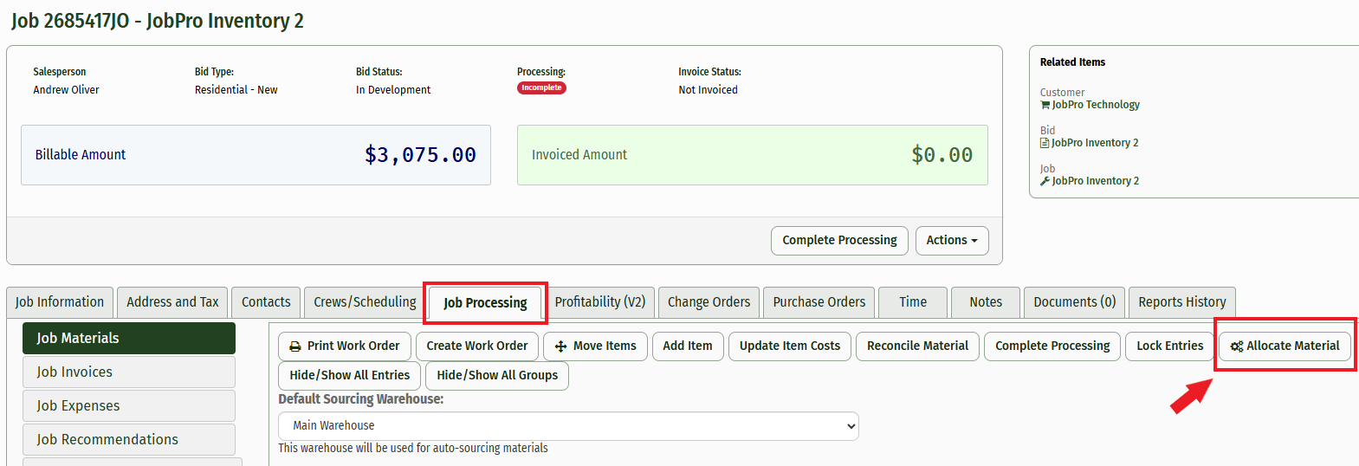Click the printer icon on Print Work Order

pos(295,346)
